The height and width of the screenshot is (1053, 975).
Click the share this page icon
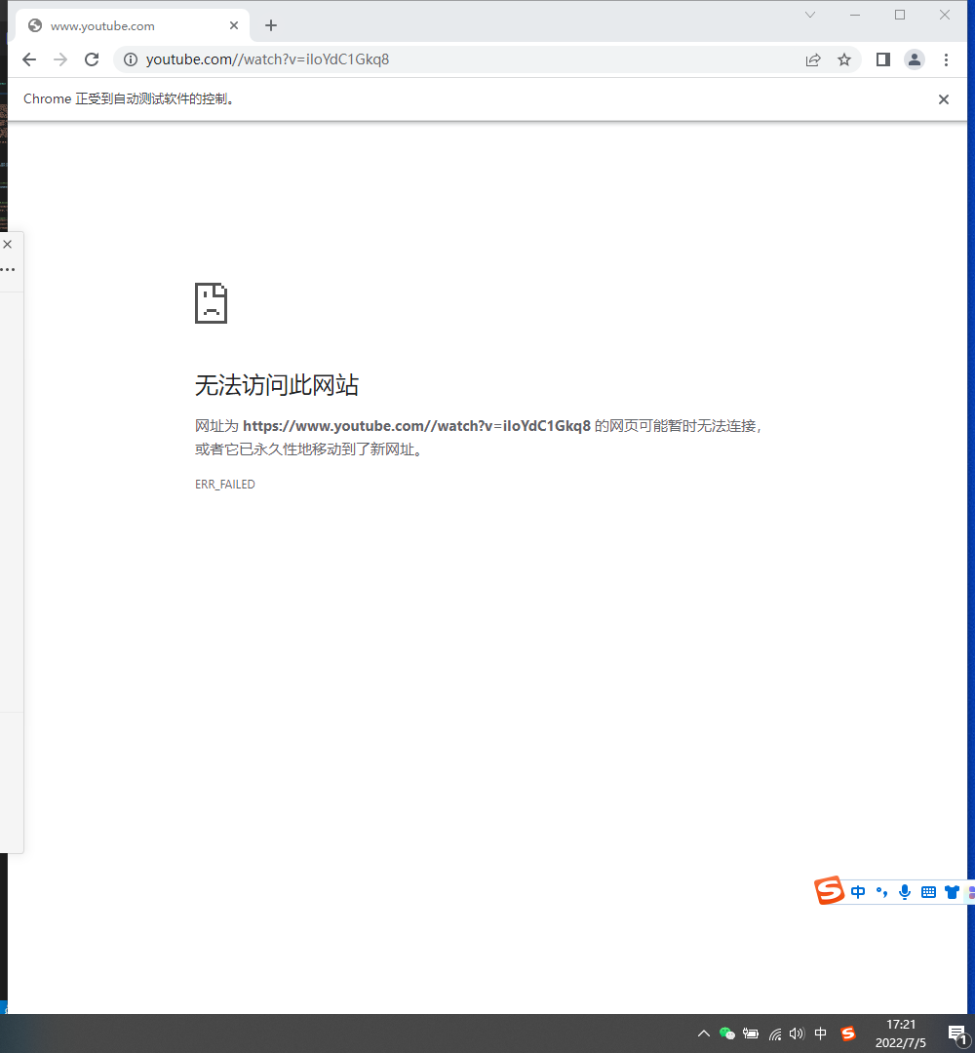(812, 59)
